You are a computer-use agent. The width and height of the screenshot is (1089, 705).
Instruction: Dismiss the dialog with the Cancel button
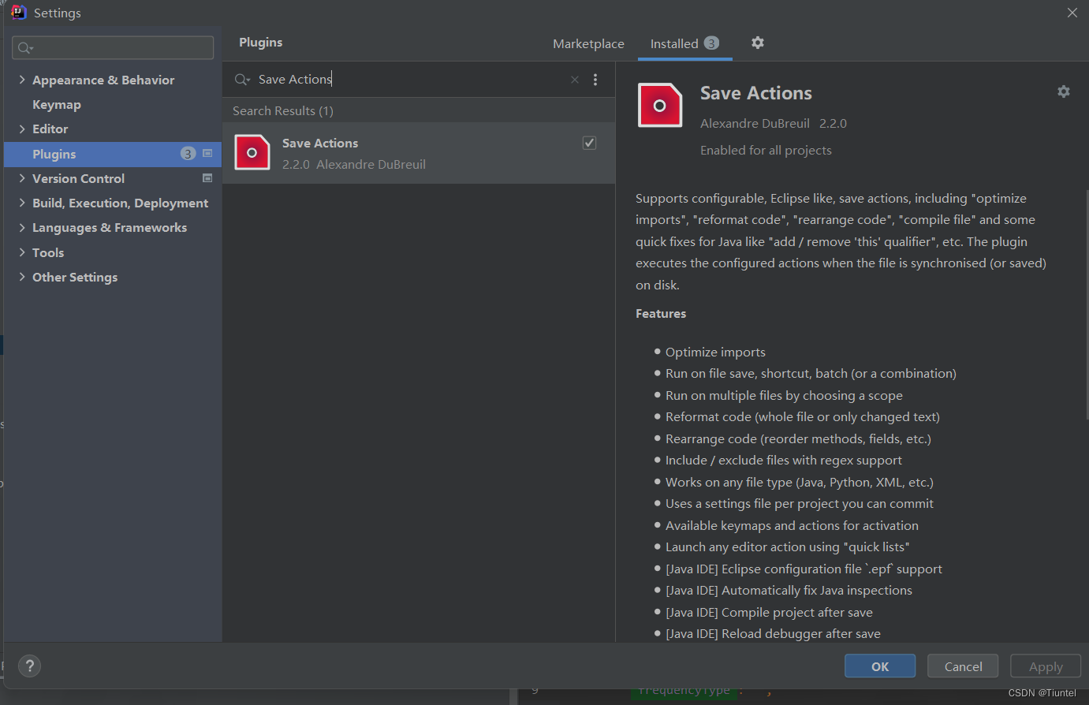pyautogui.click(x=963, y=666)
